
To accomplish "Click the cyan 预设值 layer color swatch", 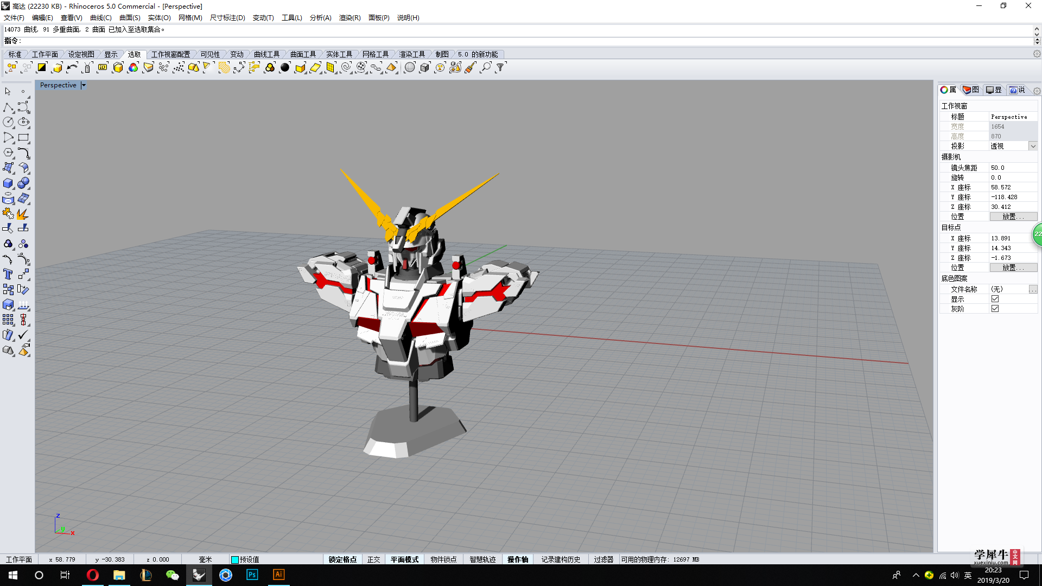I will (235, 560).
